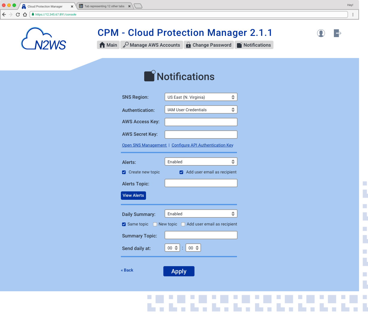Click the AWS Secret Key field
This screenshot has height=314, width=368.
pyautogui.click(x=201, y=135)
